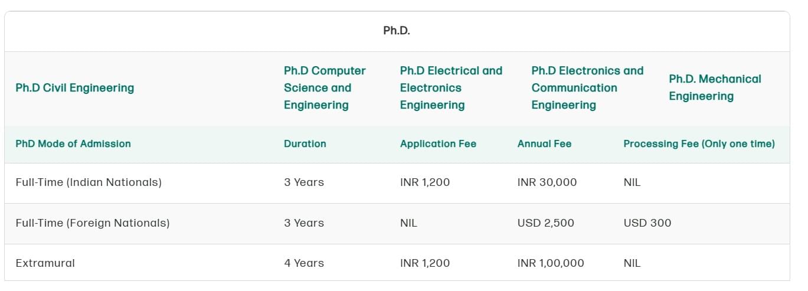The image size is (808, 291).
Task: Select the Application Fee column header
Action: [438, 143]
